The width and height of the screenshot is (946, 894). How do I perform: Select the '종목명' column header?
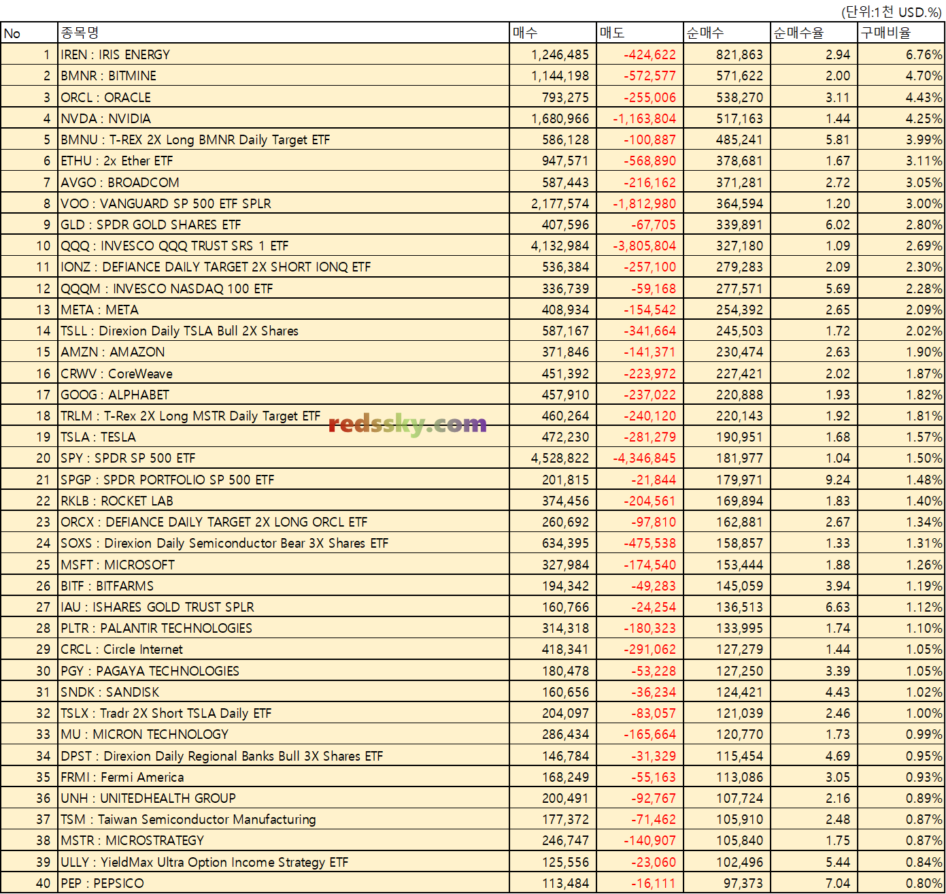coord(284,33)
